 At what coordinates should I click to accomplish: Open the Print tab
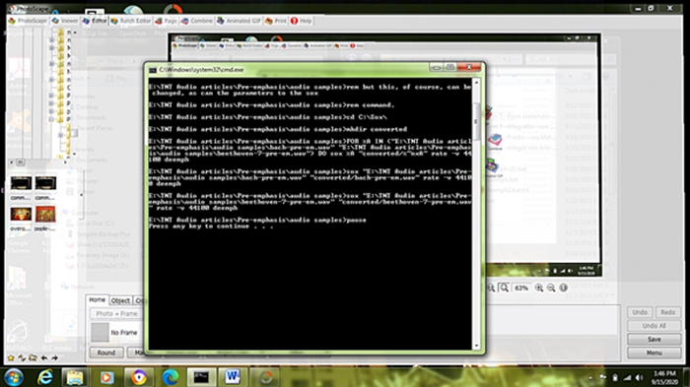(276, 21)
